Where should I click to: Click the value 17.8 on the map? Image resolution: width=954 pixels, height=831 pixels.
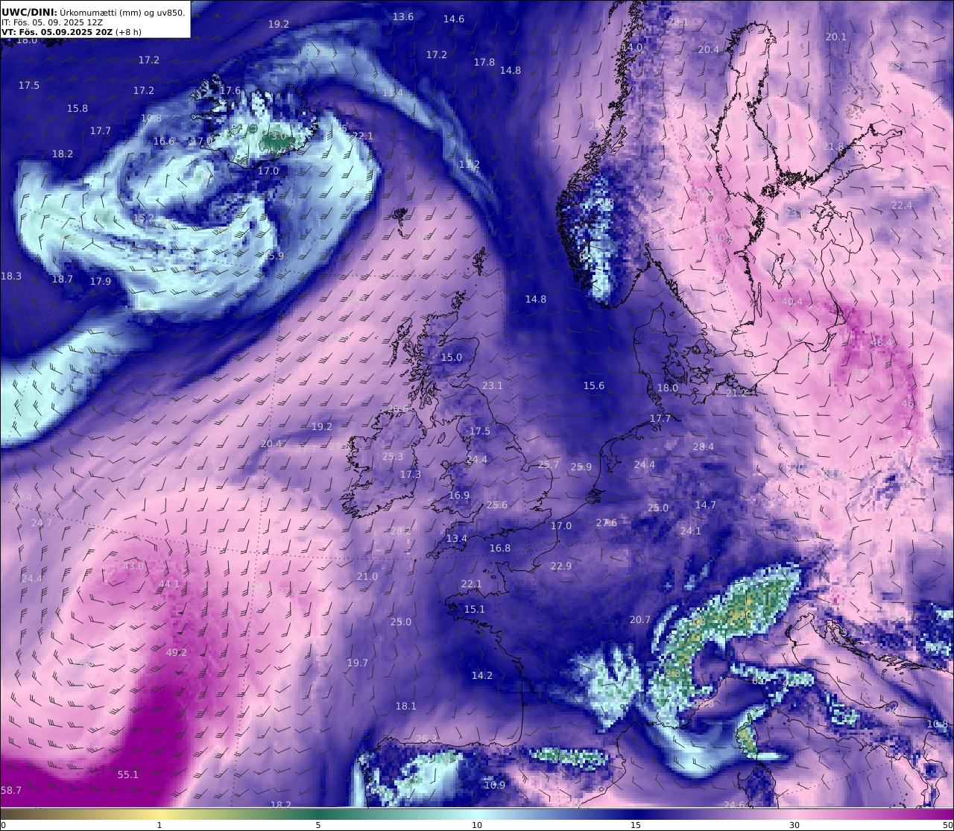pyautogui.click(x=484, y=62)
